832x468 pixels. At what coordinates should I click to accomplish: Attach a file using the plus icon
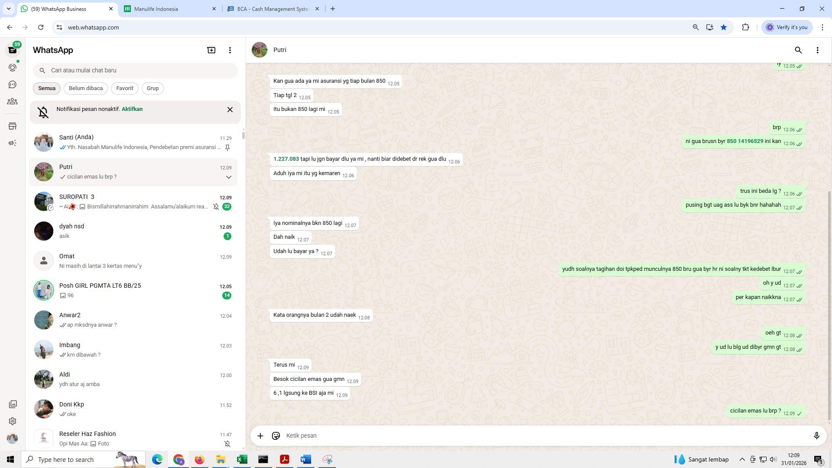pyautogui.click(x=260, y=435)
